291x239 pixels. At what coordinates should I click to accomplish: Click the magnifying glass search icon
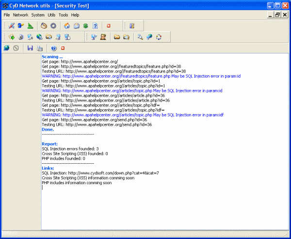point(140,37)
